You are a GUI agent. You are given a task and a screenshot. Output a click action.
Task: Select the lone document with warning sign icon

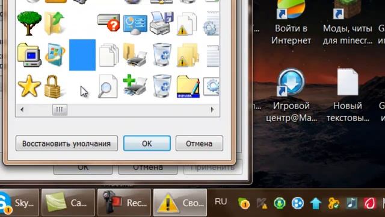click(x=186, y=24)
